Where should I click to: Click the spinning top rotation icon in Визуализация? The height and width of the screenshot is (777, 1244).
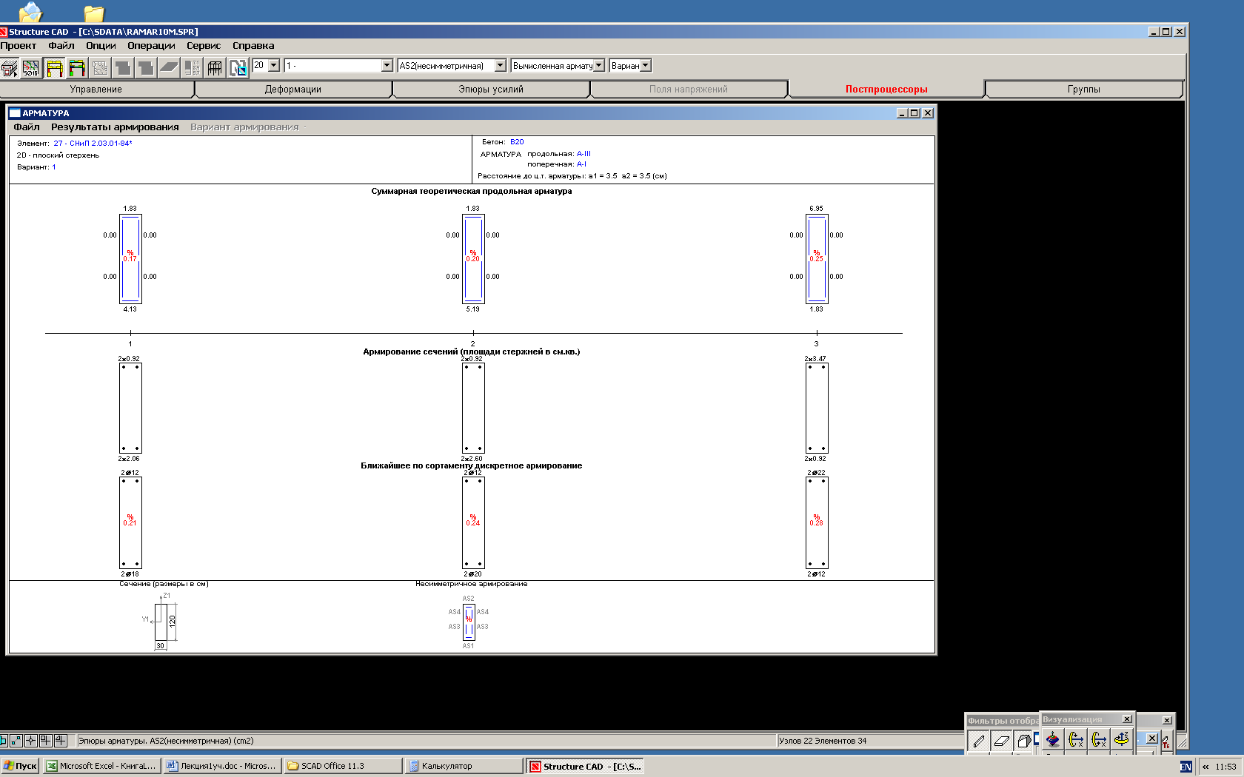point(1053,739)
